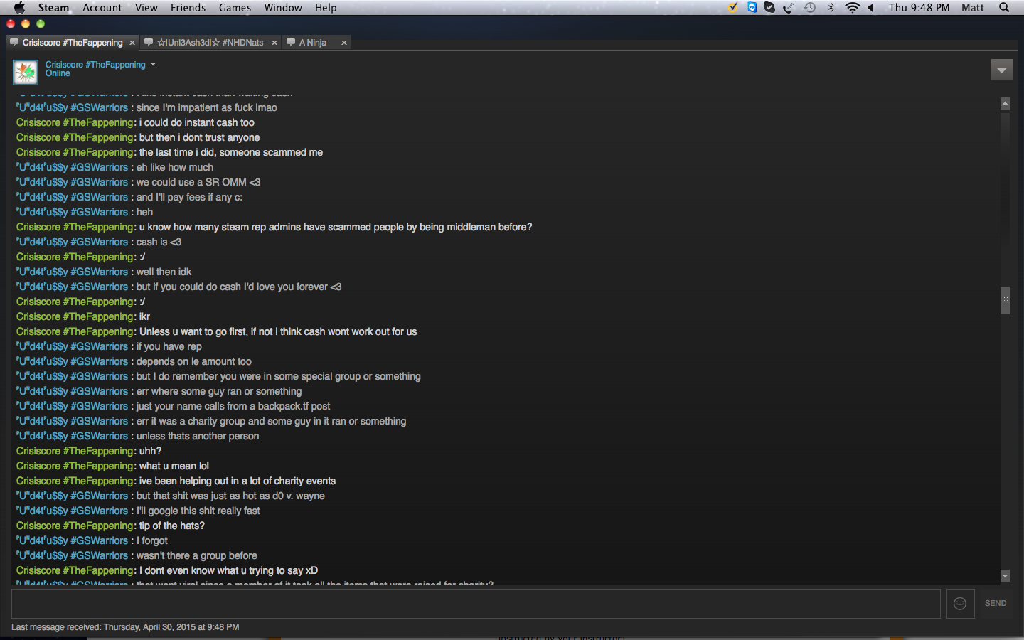Close the Crisiscore #TheFappening chat tab
The image size is (1024, 640).
click(x=132, y=43)
